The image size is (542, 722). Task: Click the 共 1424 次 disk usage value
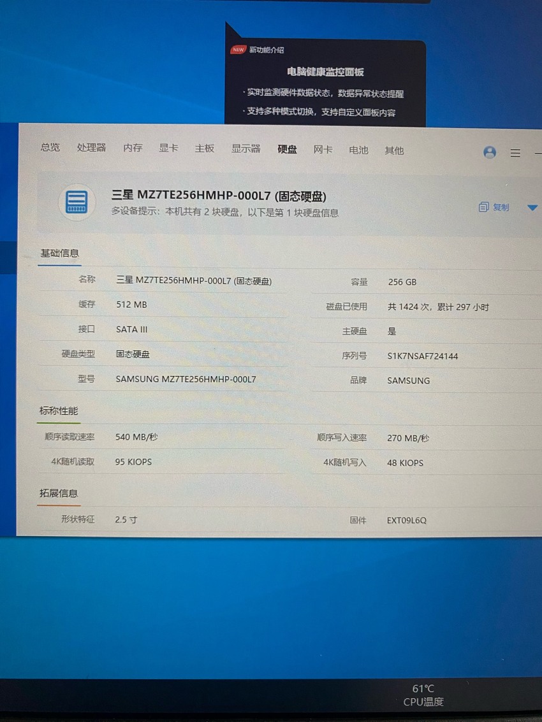click(438, 307)
